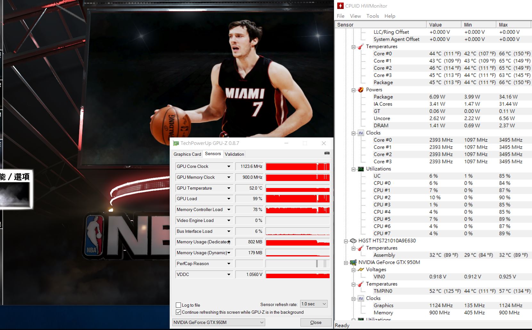This screenshot has width=532, height=330.
Task: Open the HWMonitor Help menu
Action: coord(390,16)
